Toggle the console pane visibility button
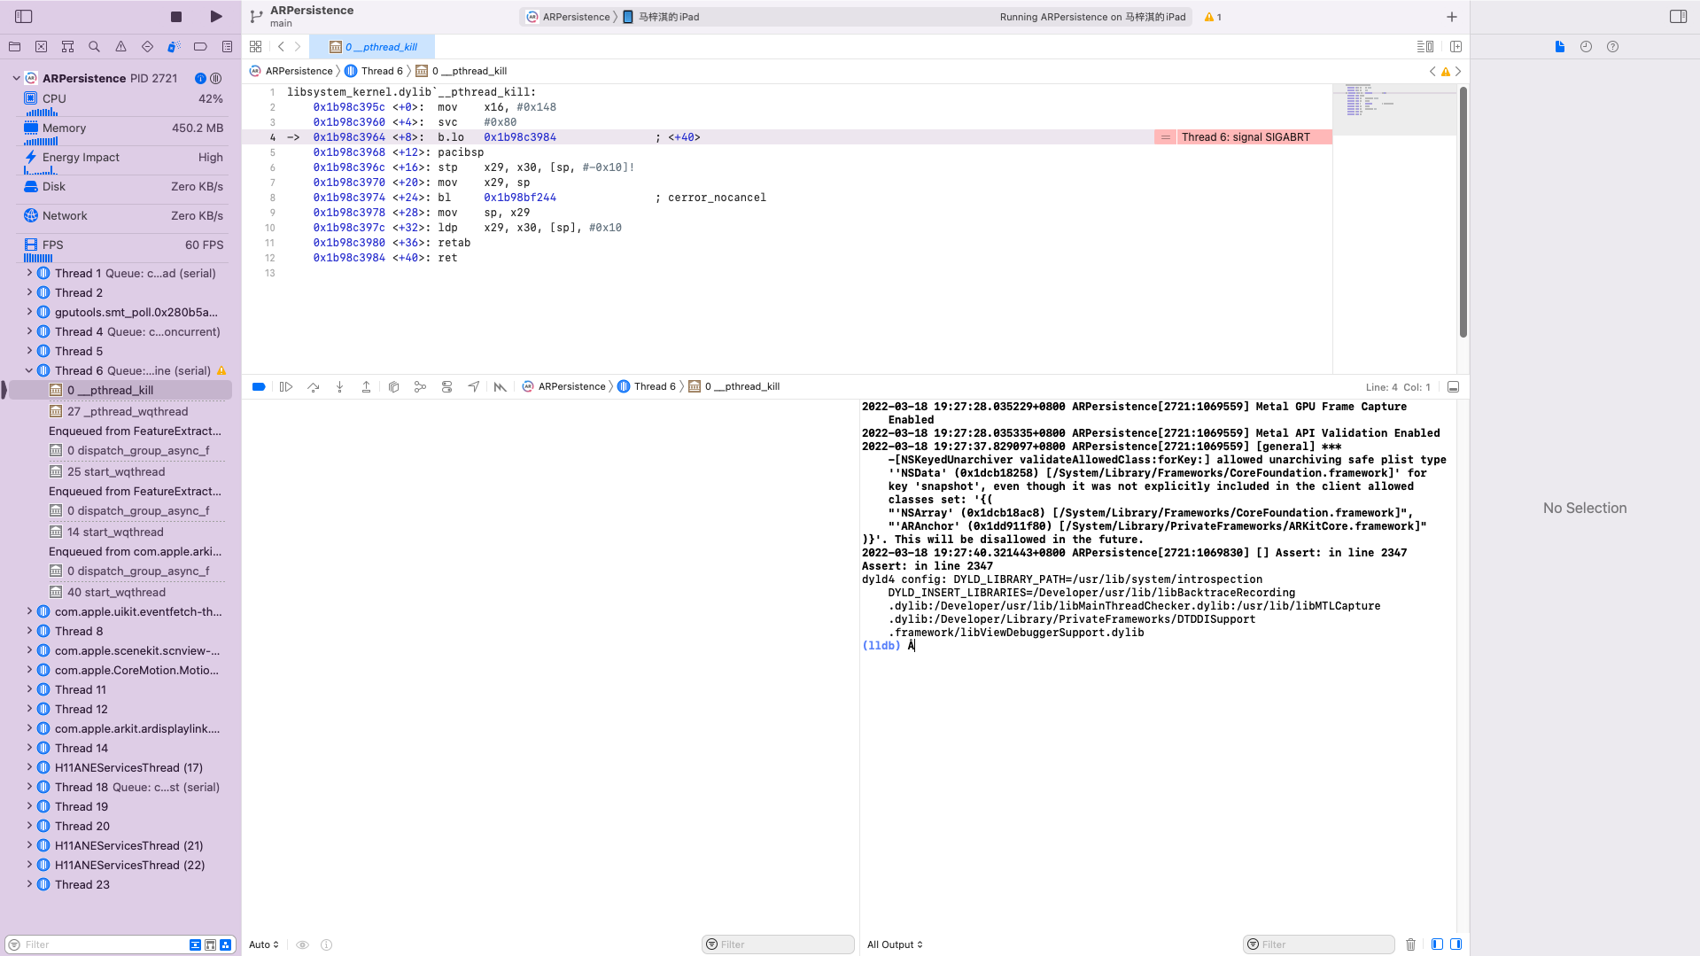The width and height of the screenshot is (1700, 956). click(x=1455, y=944)
